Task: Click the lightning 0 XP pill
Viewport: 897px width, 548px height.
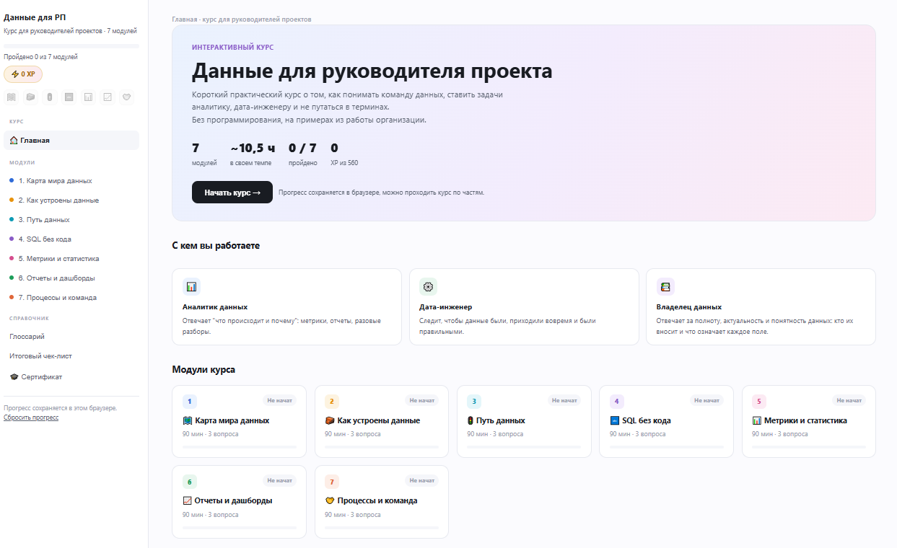Action: click(x=23, y=74)
